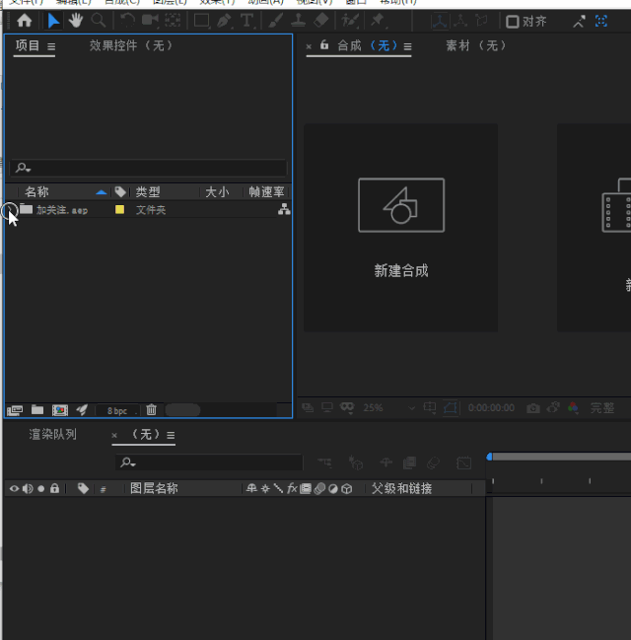Click the timeline layer search field
The image size is (631, 640).
[209, 462]
